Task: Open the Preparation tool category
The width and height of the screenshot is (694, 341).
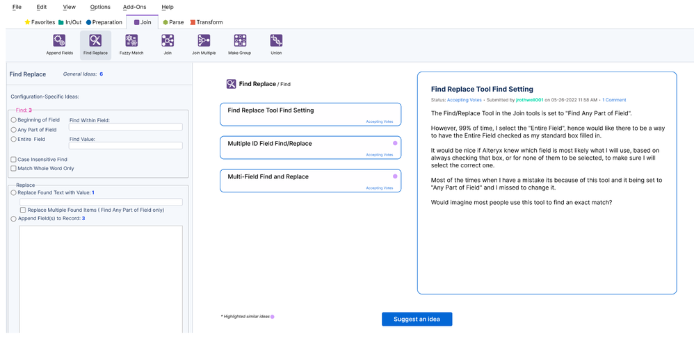Action: tap(104, 22)
